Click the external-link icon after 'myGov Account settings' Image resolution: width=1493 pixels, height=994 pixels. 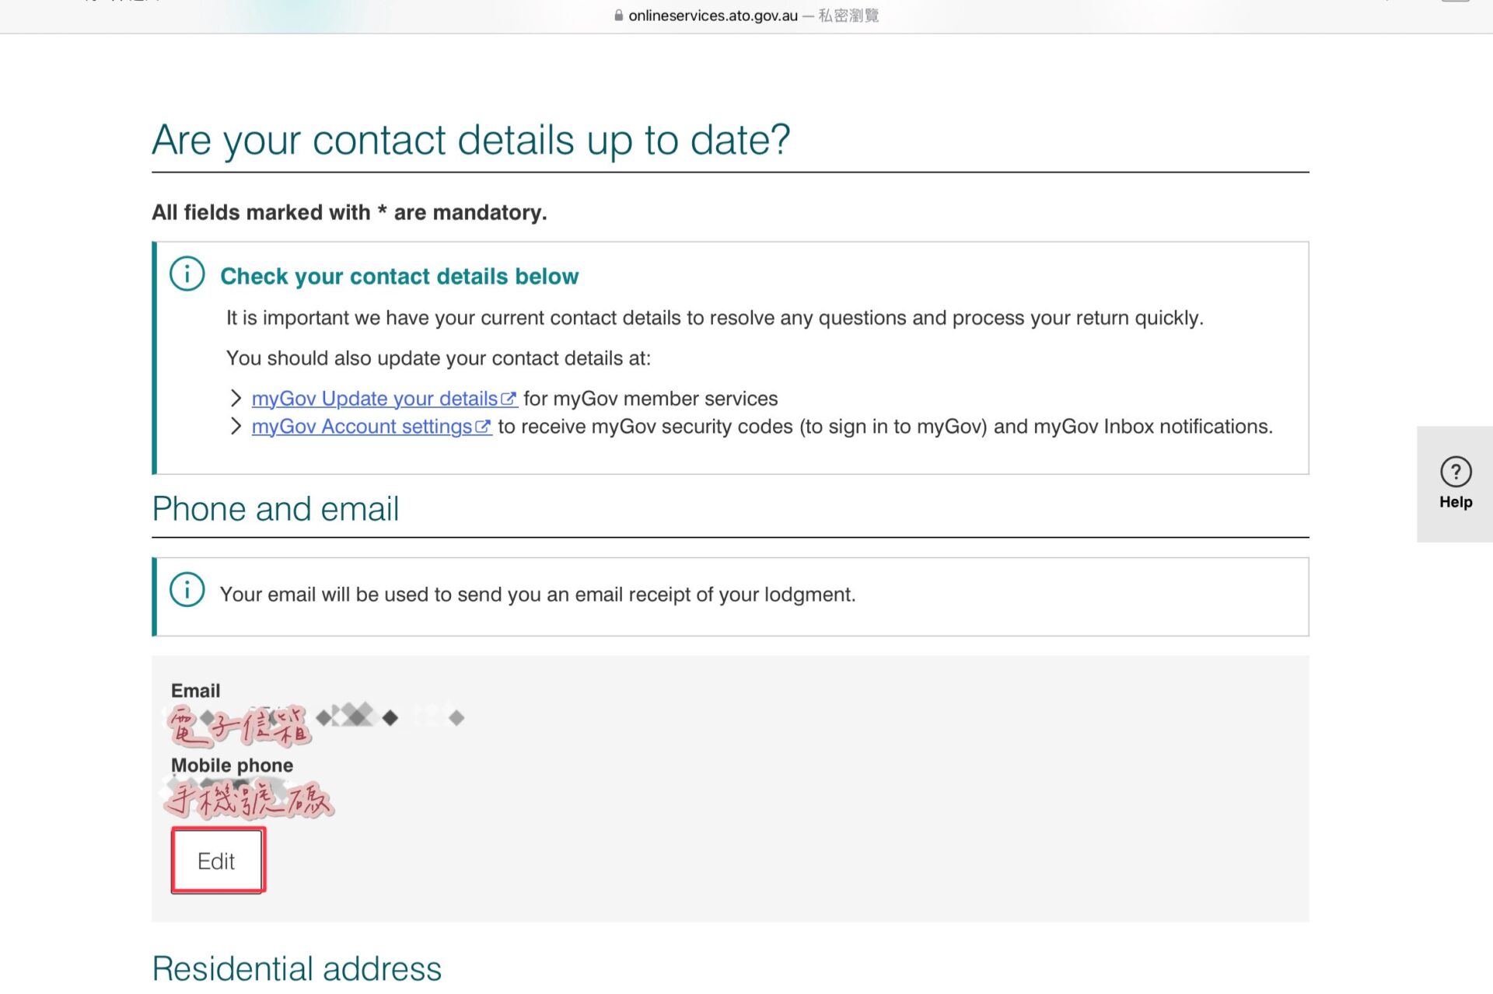pyautogui.click(x=483, y=427)
